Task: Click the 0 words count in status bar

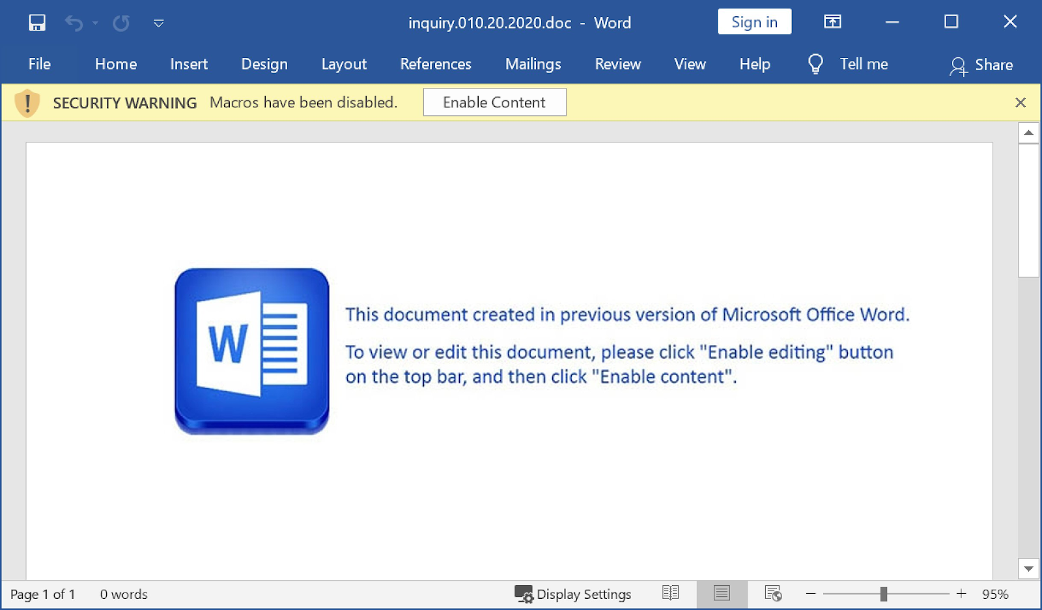Action: pos(124,594)
